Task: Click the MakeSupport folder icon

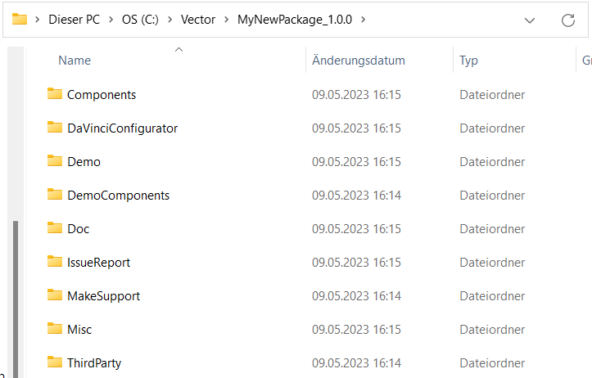Action: pyautogui.click(x=55, y=295)
